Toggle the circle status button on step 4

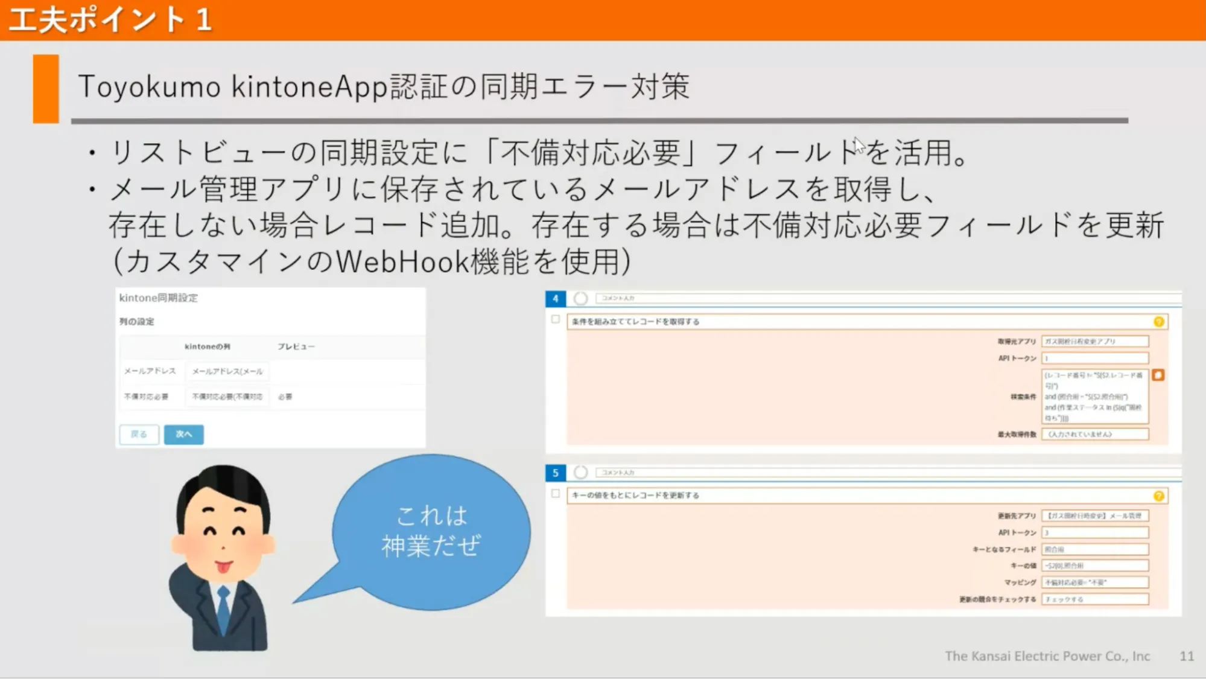click(x=580, y=298)
